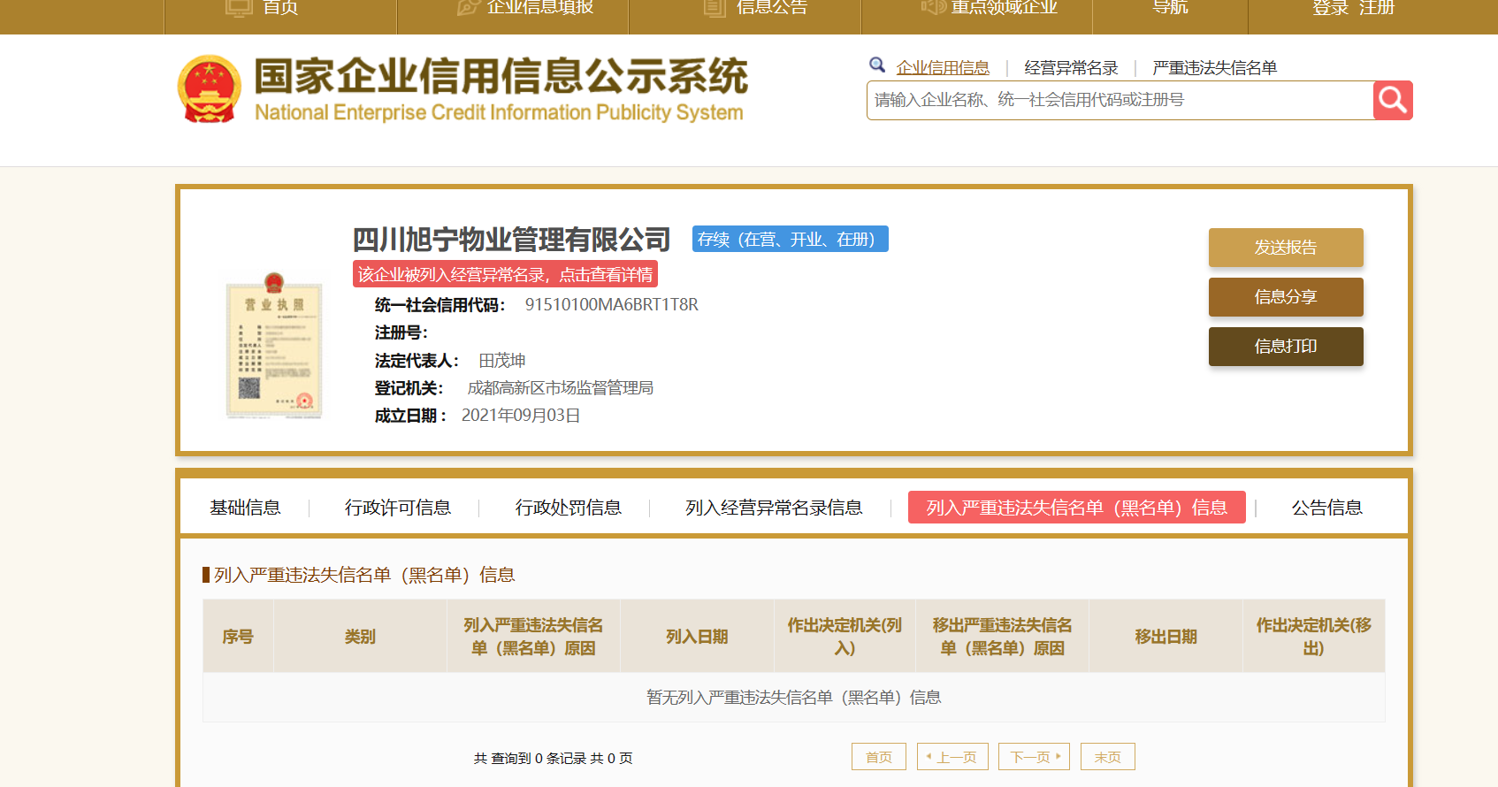Click the small magnifier icon beside 企业信用信息
The height and width of the screenshot is (787, 1498).
coord(877,65)
